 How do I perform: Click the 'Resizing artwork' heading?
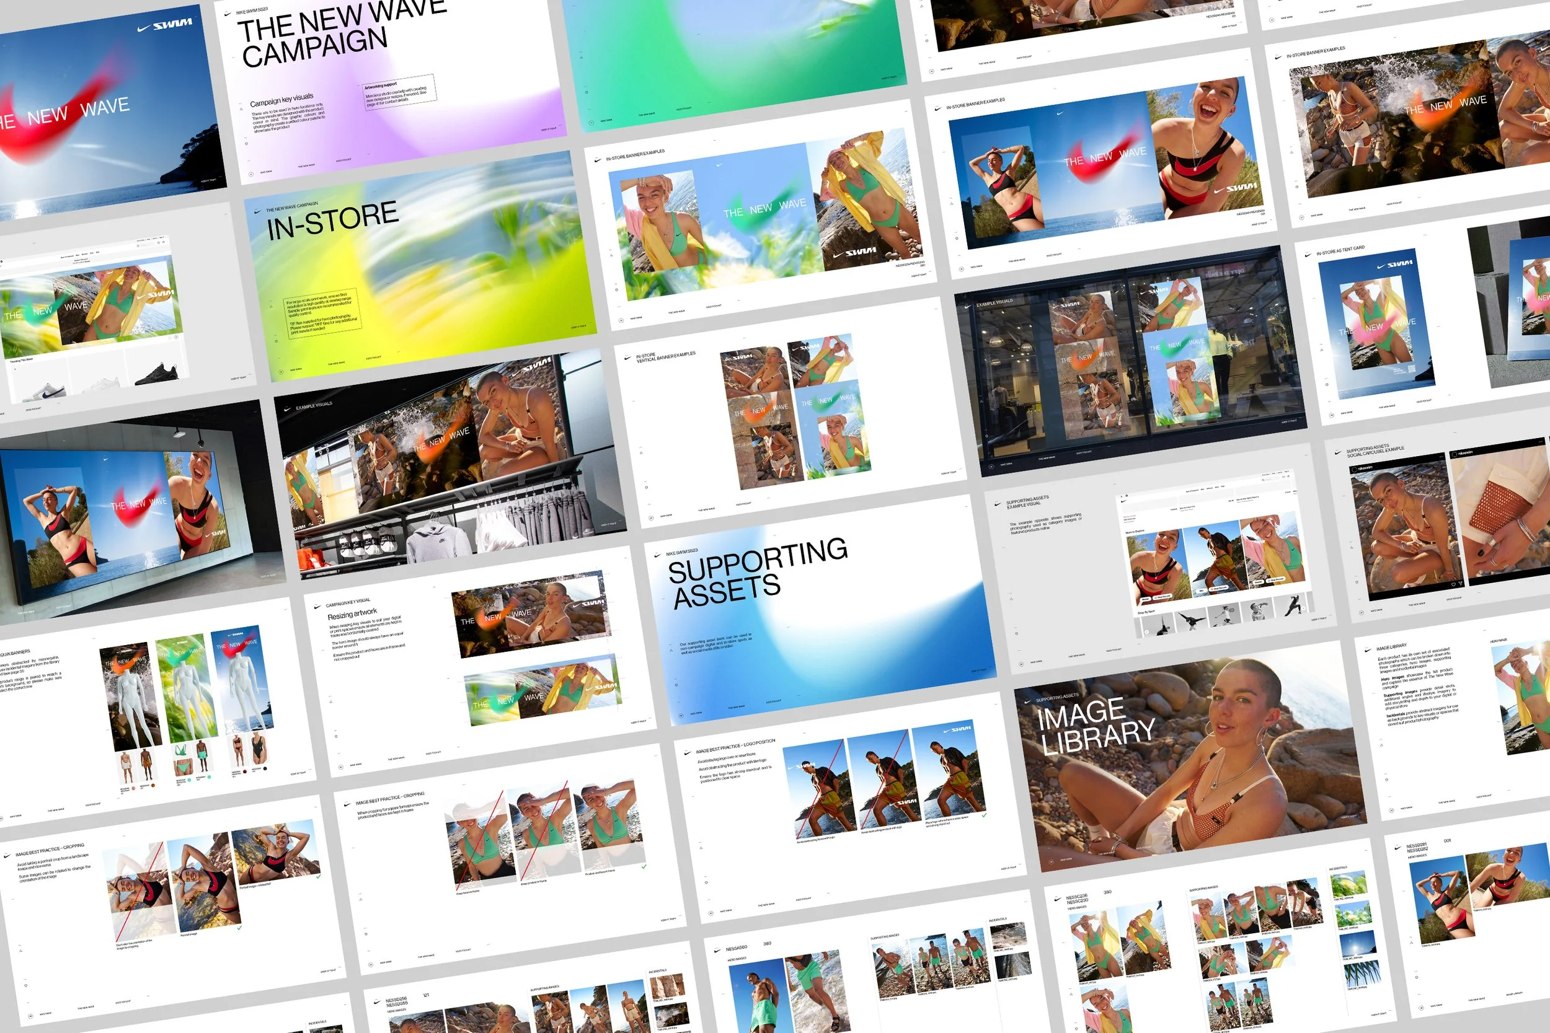352,613
